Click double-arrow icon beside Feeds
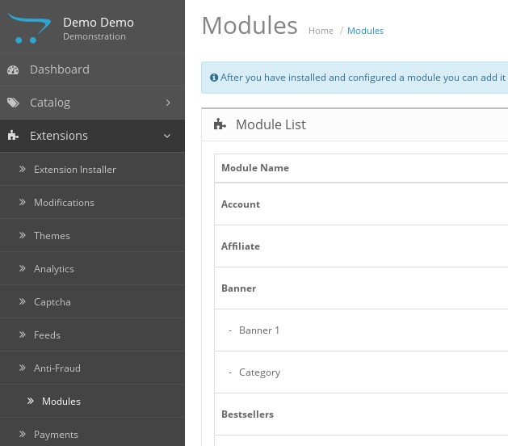The width and height of the screenshot is (508, 446). [22, 334]
